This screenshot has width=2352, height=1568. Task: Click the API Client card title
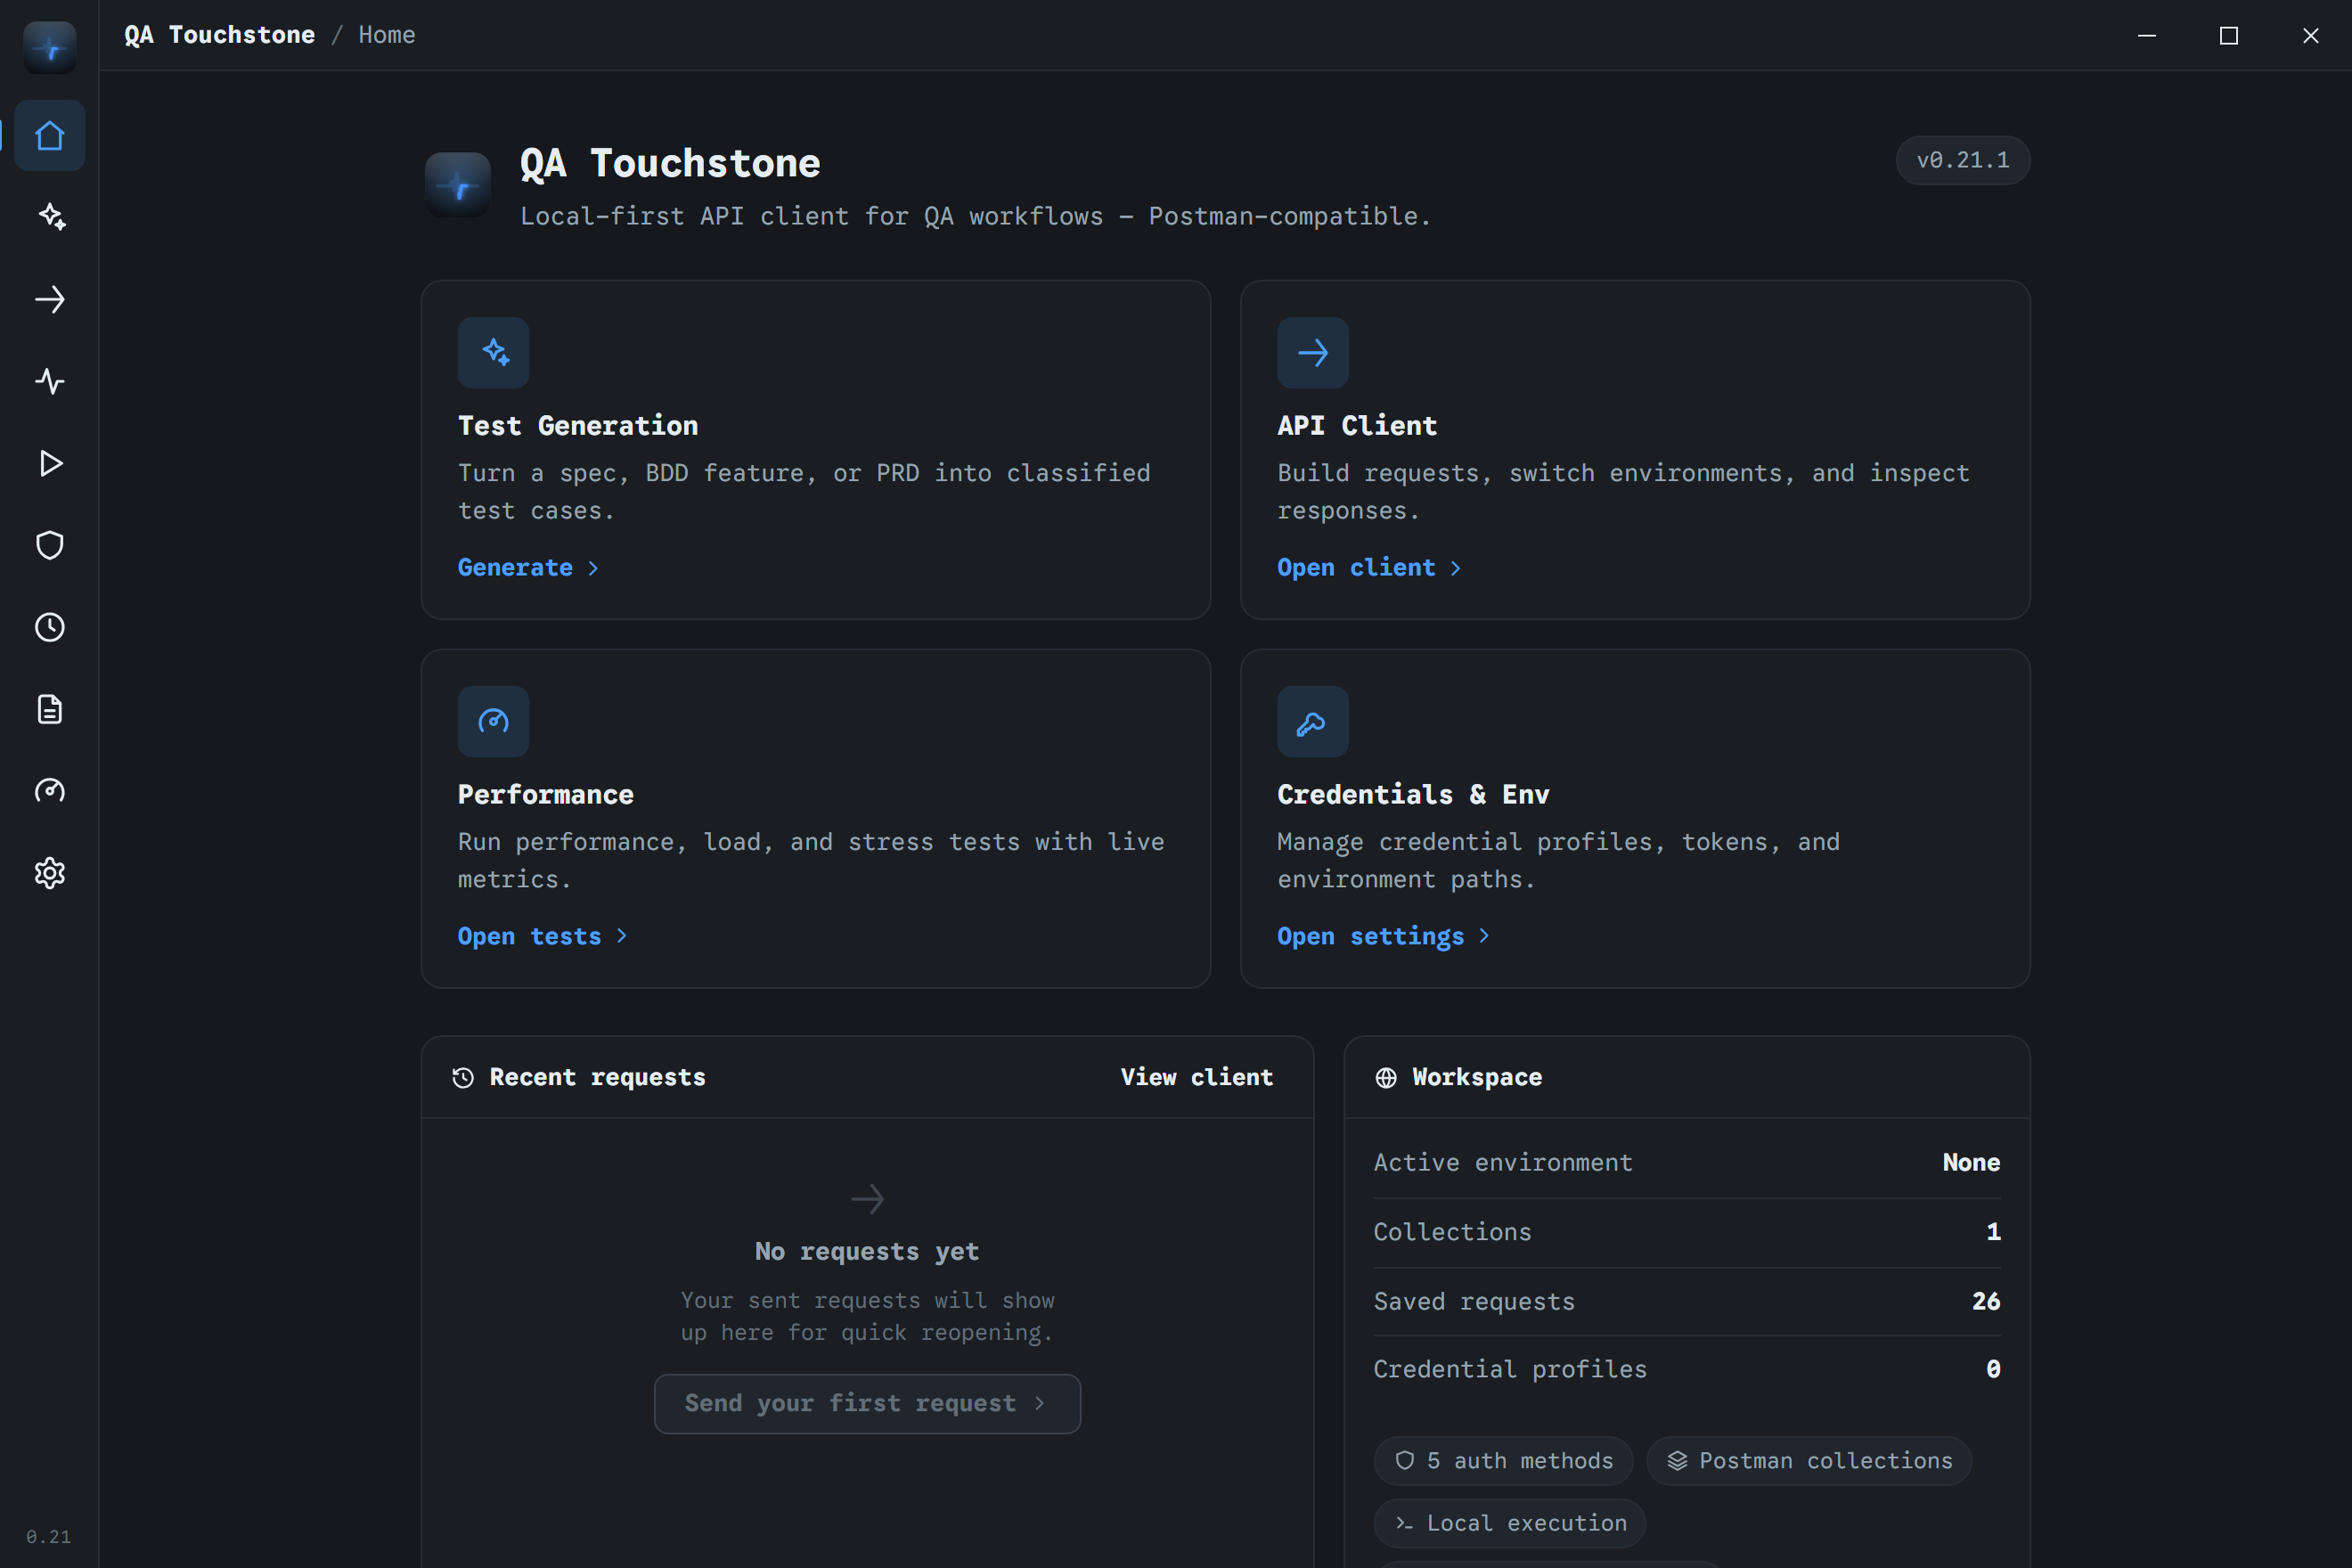(1357, 425)
